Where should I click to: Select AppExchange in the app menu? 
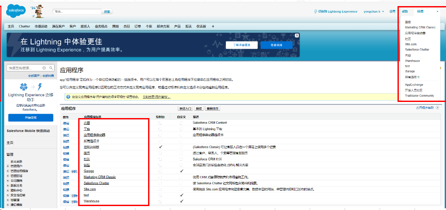click(x=414, y=85)
